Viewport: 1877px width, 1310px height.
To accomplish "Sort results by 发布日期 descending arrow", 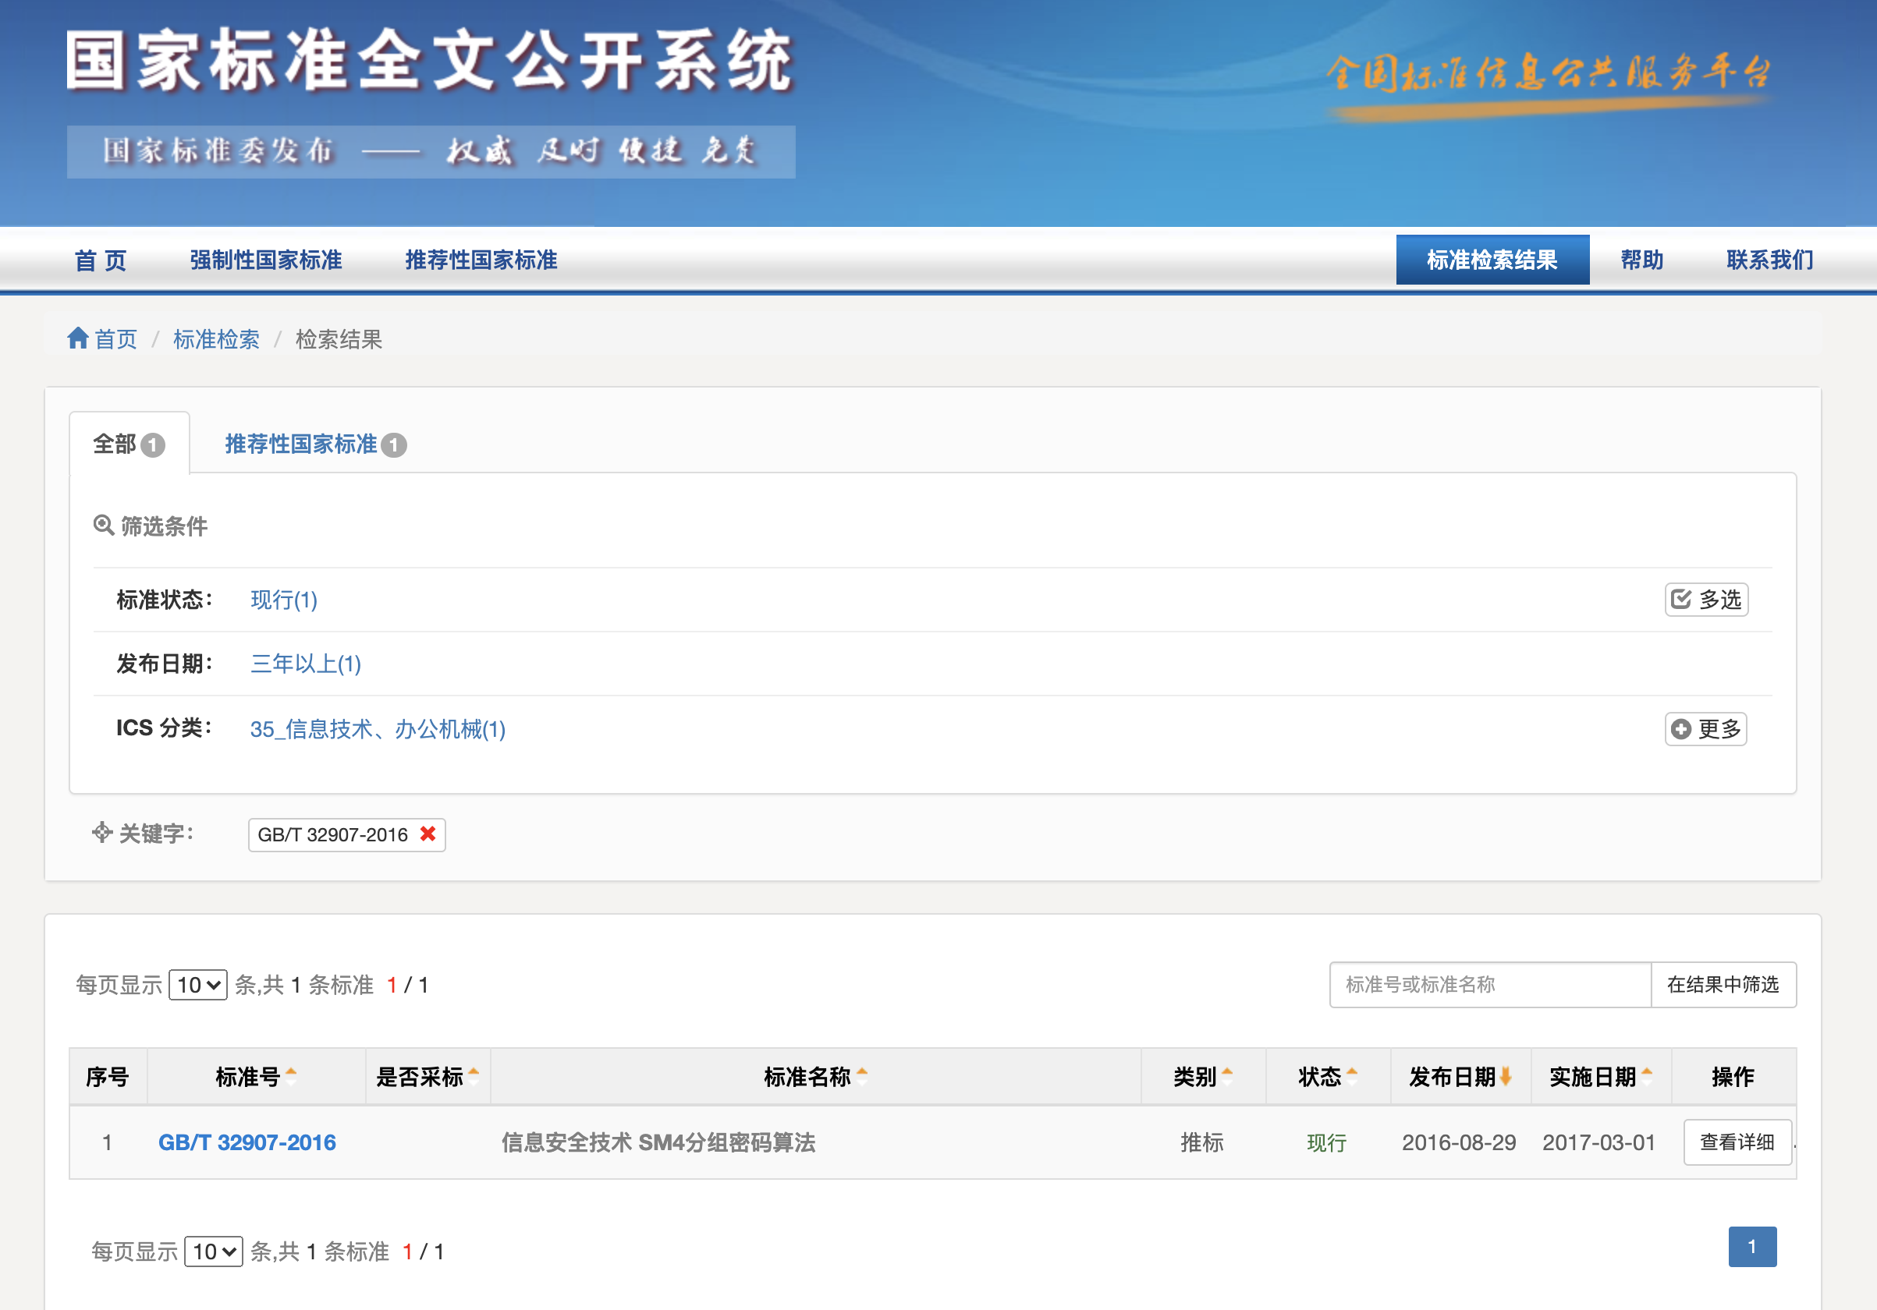I will (1506, 1076).
